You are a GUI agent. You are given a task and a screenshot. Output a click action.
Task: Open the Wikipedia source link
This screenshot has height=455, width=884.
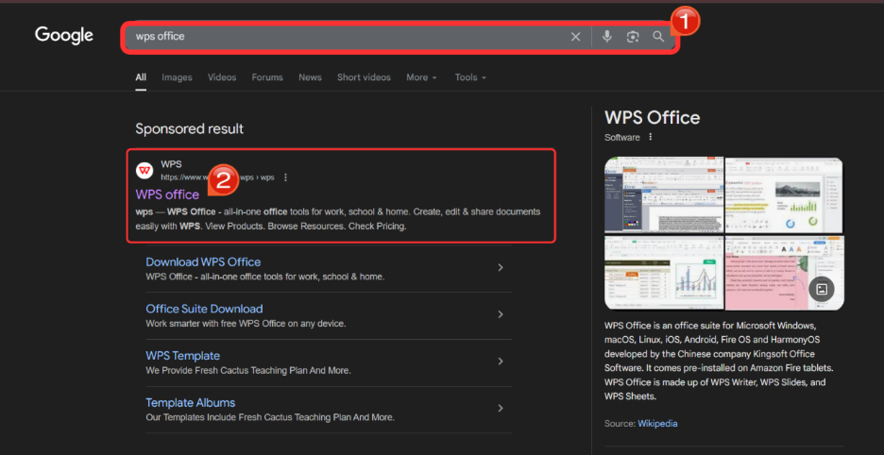click(x=657, y=424)
